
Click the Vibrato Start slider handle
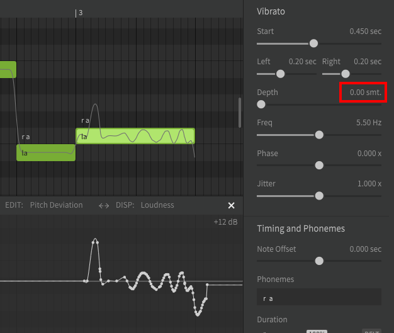[x=313, y=43]
